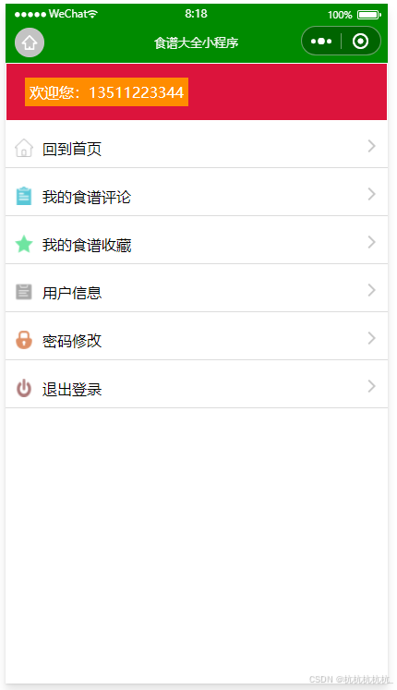Select 退出登录 to log out
397x690 pixels.
coord(197,388)
